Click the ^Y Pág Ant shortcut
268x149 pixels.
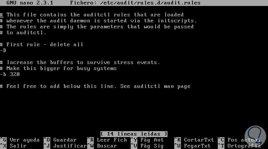pyautogui.click(x=147, y=140)
